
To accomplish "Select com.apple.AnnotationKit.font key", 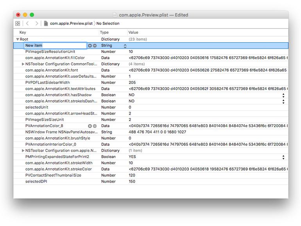I will point(52,70).
